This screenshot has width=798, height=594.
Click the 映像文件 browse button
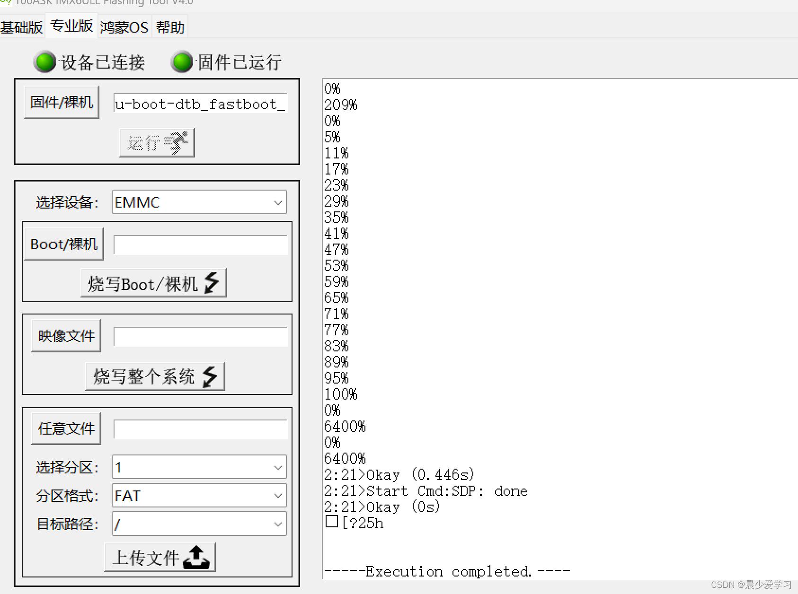point(66,336)
